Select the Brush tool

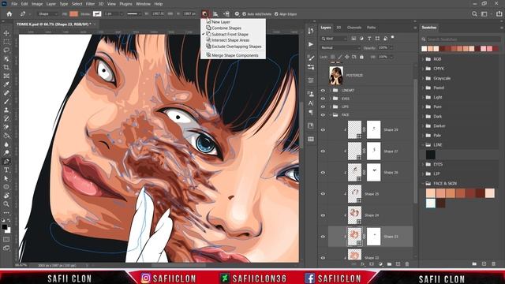tap(6, 102)
